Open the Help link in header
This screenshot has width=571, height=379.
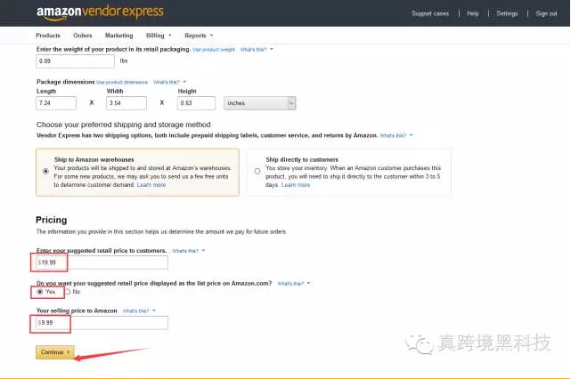[473, 13]
